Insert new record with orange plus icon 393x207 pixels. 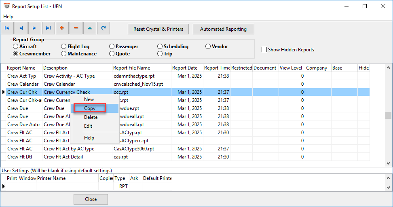pos(62,28)
